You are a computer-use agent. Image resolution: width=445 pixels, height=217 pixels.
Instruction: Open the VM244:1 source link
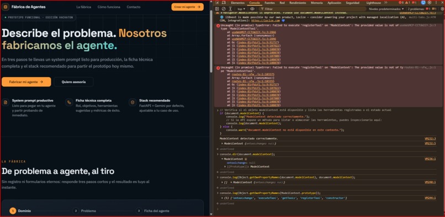click(430, 198)
